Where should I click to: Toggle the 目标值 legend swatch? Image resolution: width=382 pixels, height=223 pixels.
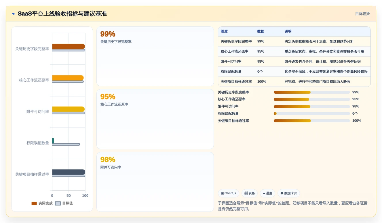(x=58, y=203)
